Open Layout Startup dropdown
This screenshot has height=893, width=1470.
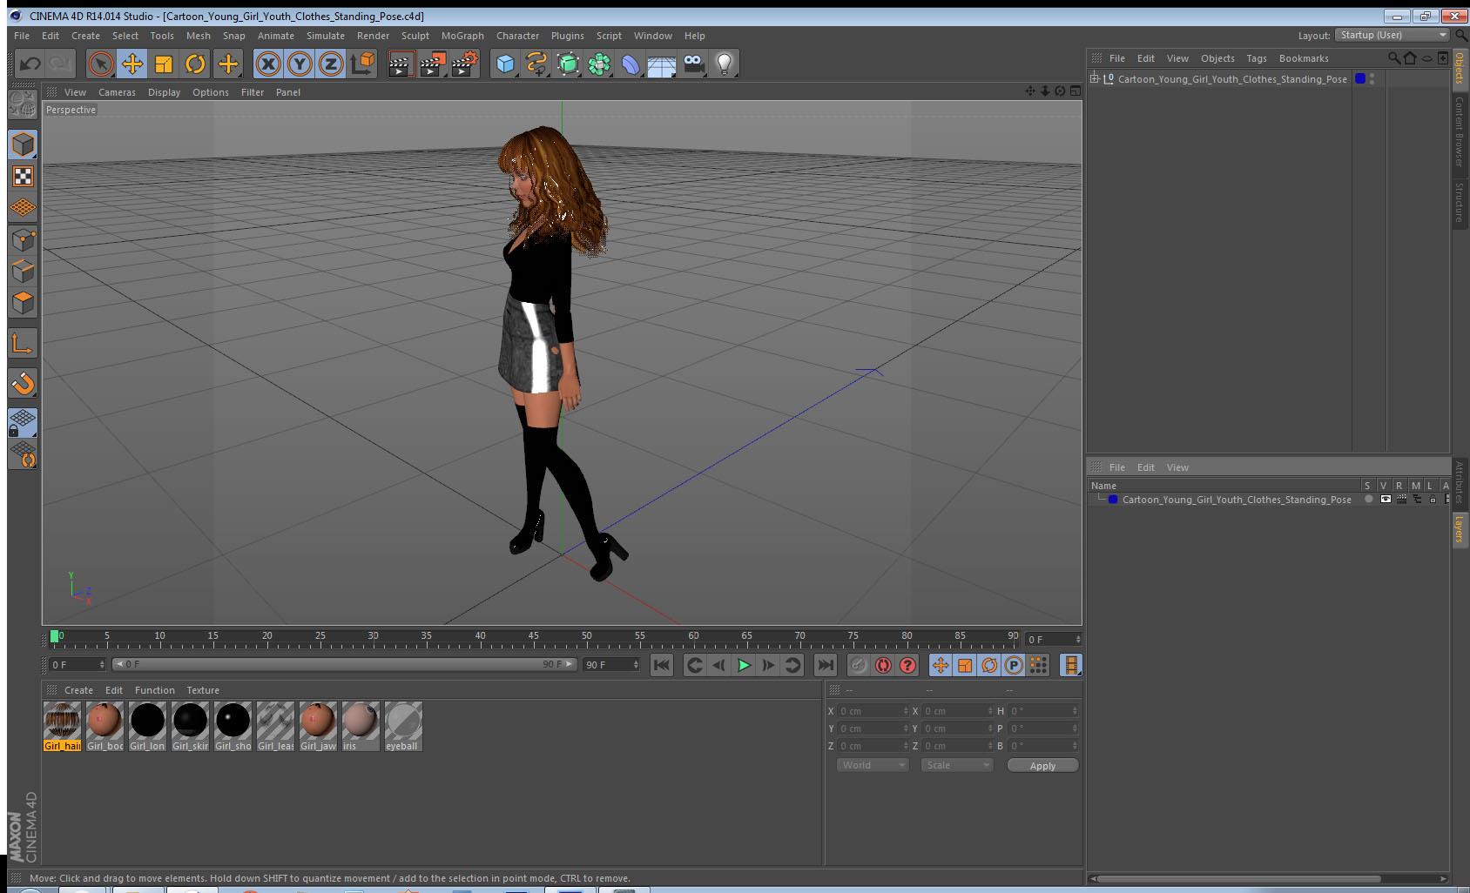1392,35
